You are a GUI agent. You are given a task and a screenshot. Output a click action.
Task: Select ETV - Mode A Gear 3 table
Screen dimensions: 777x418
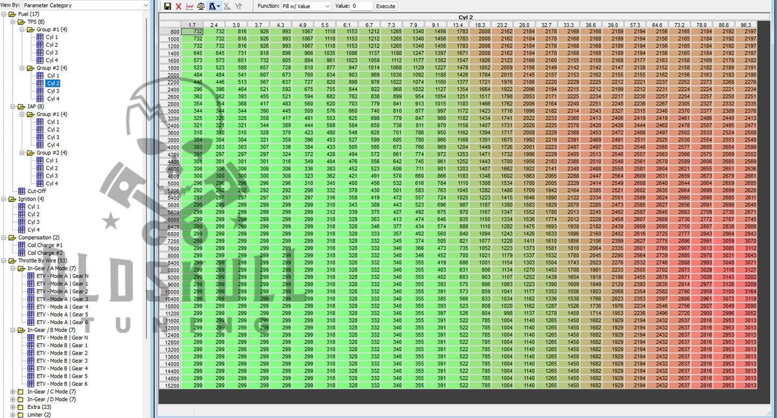click(62, 299)
